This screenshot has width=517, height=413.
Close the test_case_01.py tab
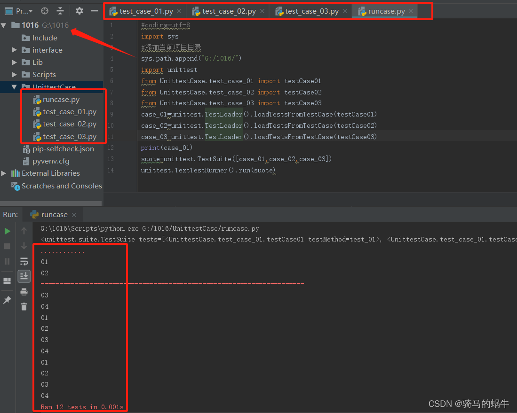[x=179, y=11]
